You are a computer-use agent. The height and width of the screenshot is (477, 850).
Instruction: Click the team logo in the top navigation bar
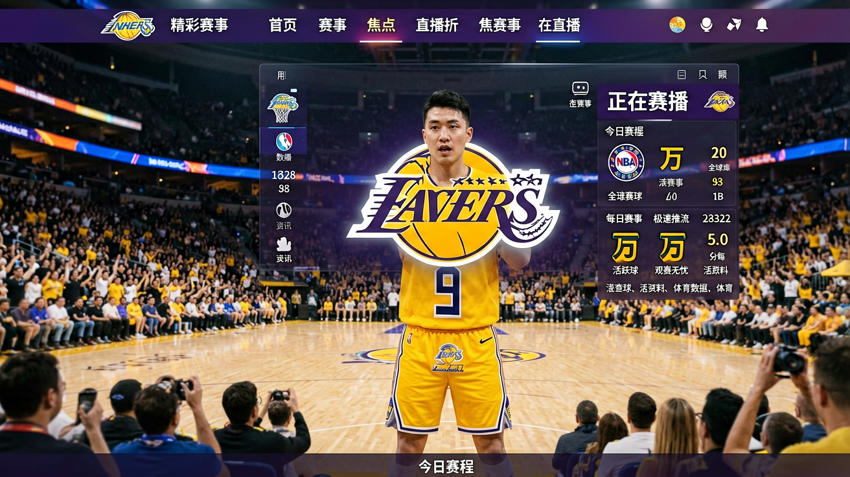[128, 25]
